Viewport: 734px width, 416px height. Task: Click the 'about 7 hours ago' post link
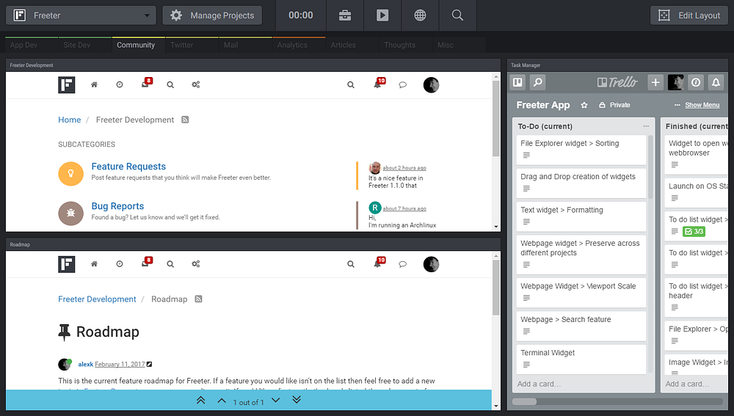coord(404,208)
